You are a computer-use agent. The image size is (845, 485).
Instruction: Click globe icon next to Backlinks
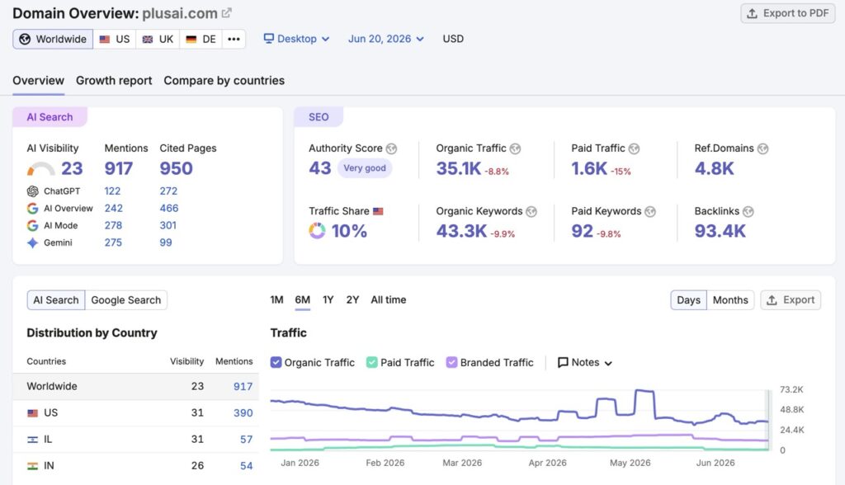[748, 212]
